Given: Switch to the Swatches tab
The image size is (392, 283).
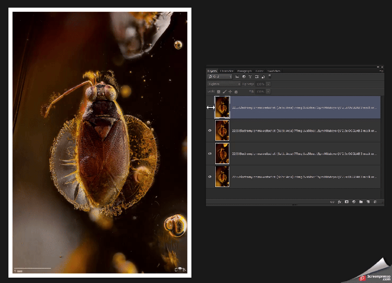Looking at the screenshot, I should pos(274,71).
